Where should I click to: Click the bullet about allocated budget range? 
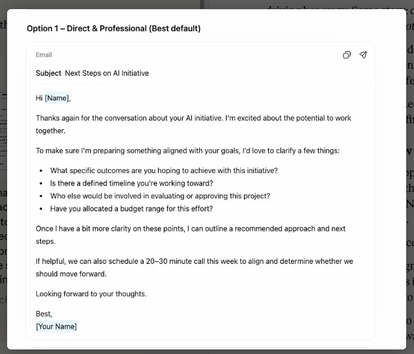coord(132,209)
